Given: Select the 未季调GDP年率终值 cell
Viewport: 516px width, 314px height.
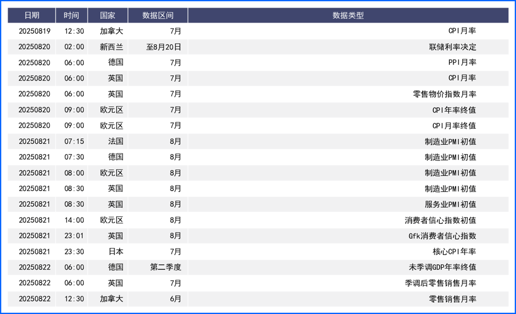Looking at the screenshot, I should pos(442,267).
